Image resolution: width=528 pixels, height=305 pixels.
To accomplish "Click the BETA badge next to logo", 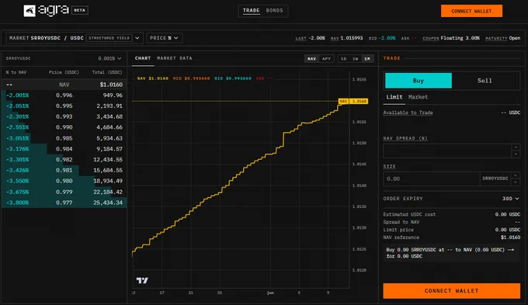I will coord(79,10).
